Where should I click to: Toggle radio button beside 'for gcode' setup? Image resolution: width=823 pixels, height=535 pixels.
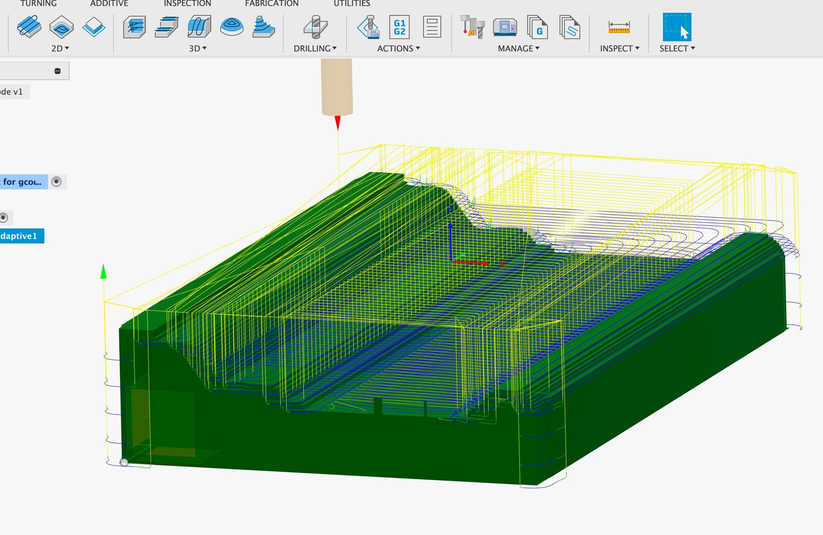[x=56, y=182]
